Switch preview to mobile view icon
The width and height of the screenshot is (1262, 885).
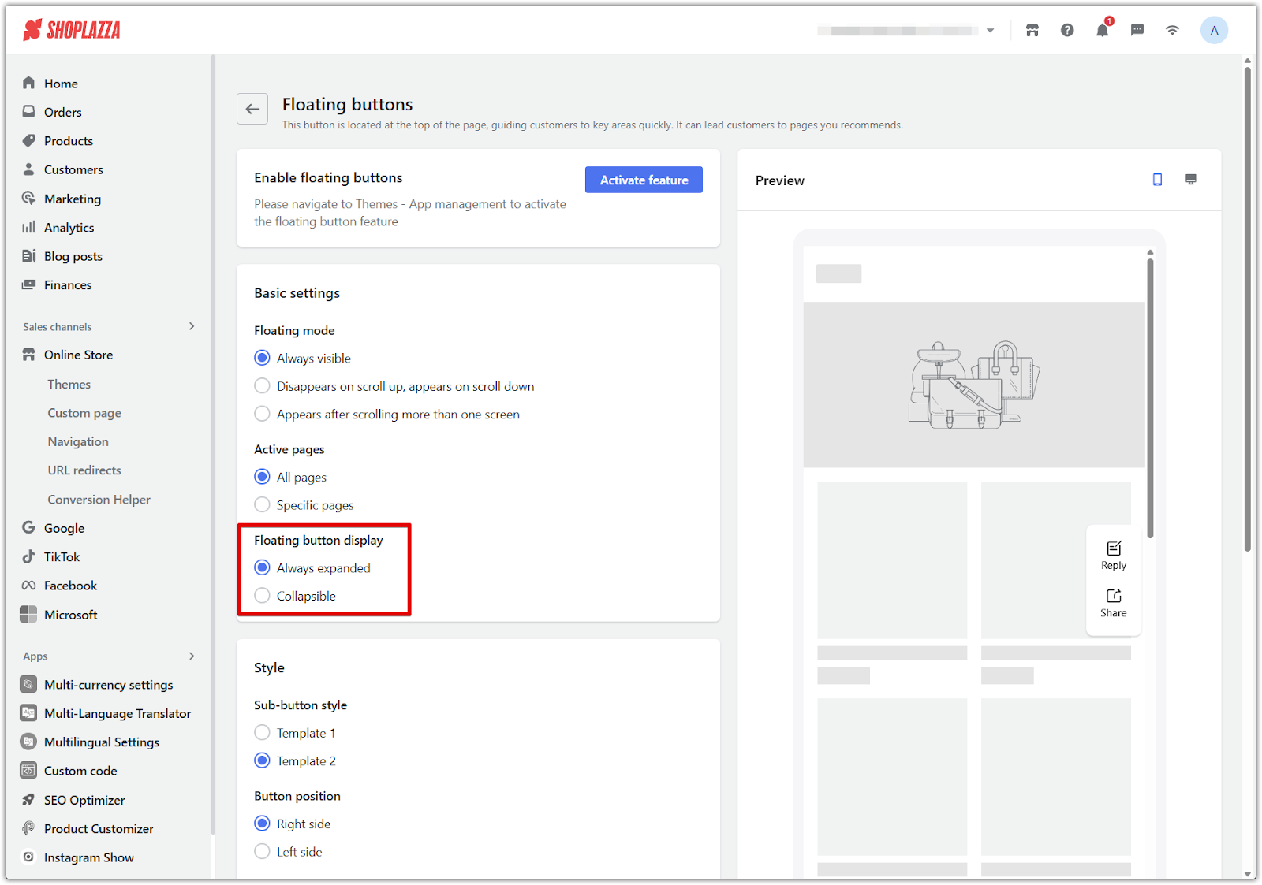point(1157,180)
